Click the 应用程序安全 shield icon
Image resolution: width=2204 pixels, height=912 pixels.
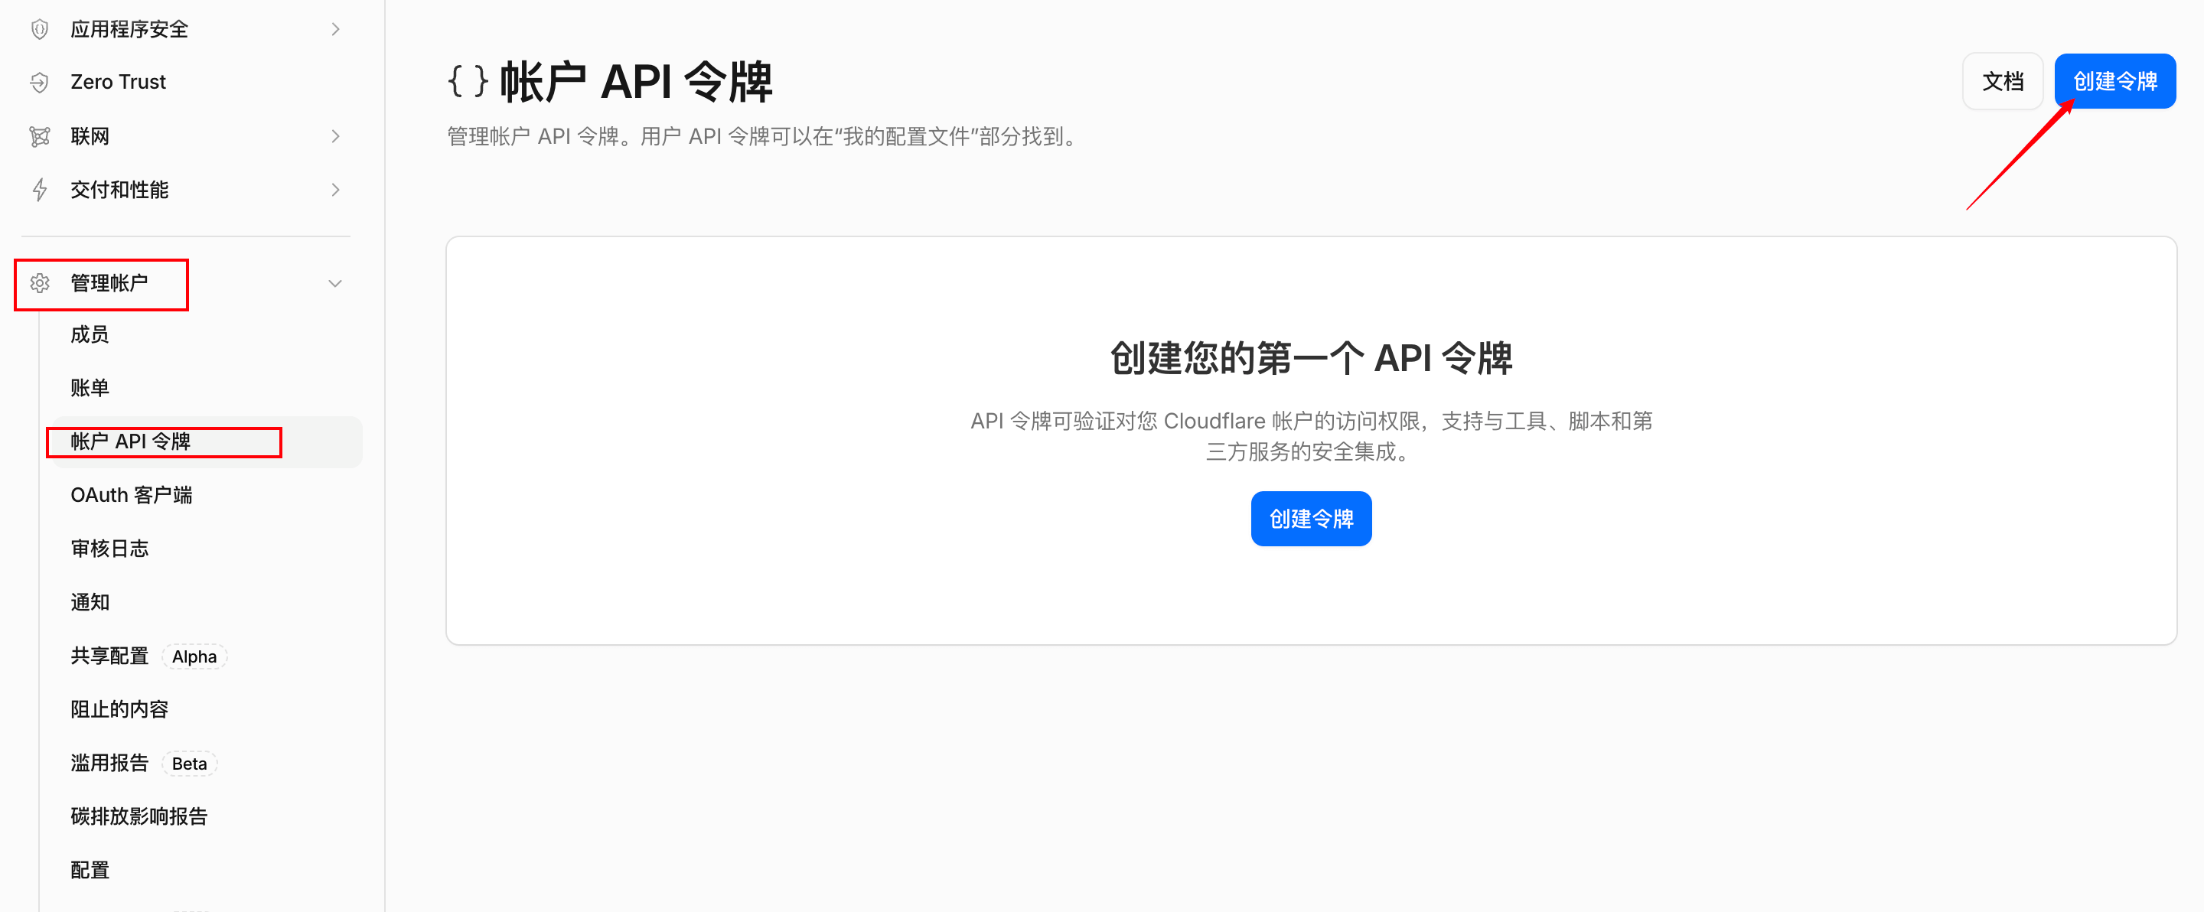[39, 29]
